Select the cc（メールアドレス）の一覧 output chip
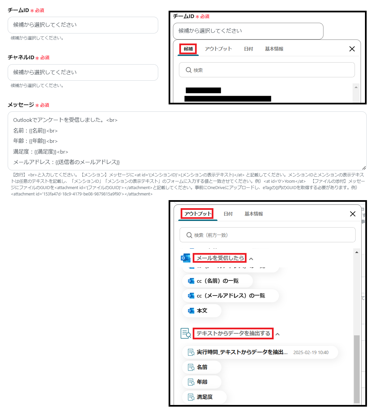Screen dimensions: 375x416 (x=230, y=296)
